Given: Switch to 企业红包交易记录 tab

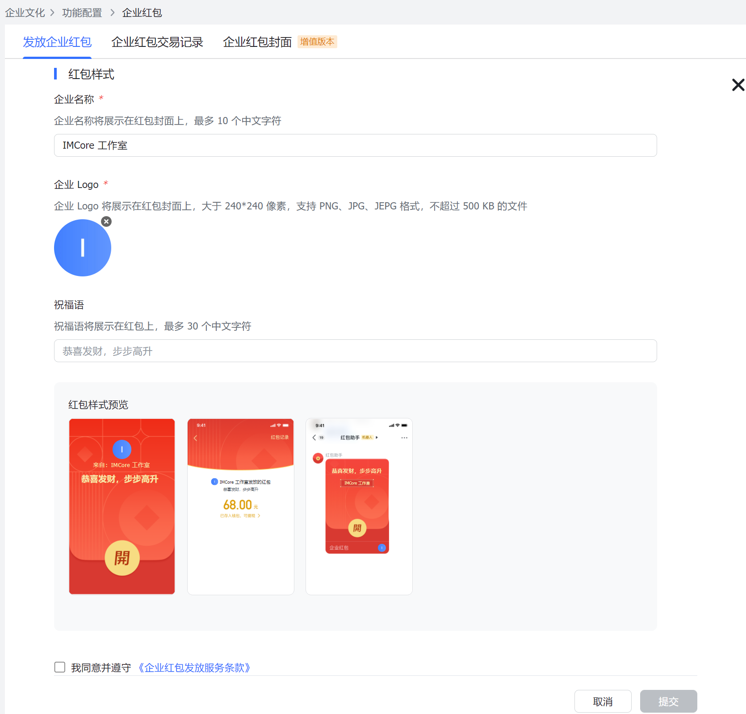Looking at the screenshot, I should coord(157,42).
